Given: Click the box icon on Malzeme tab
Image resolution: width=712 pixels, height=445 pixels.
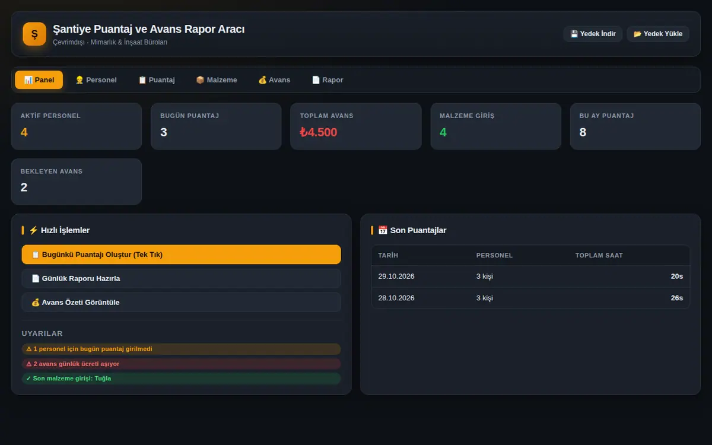Looking at the screenshot, I should coord(201,80).
